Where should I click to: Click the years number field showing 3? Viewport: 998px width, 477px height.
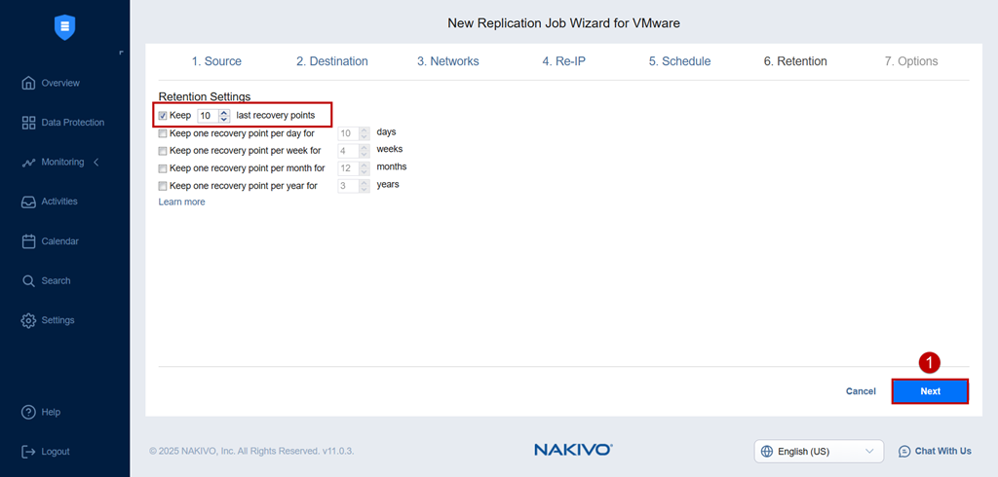pos(349,186)
